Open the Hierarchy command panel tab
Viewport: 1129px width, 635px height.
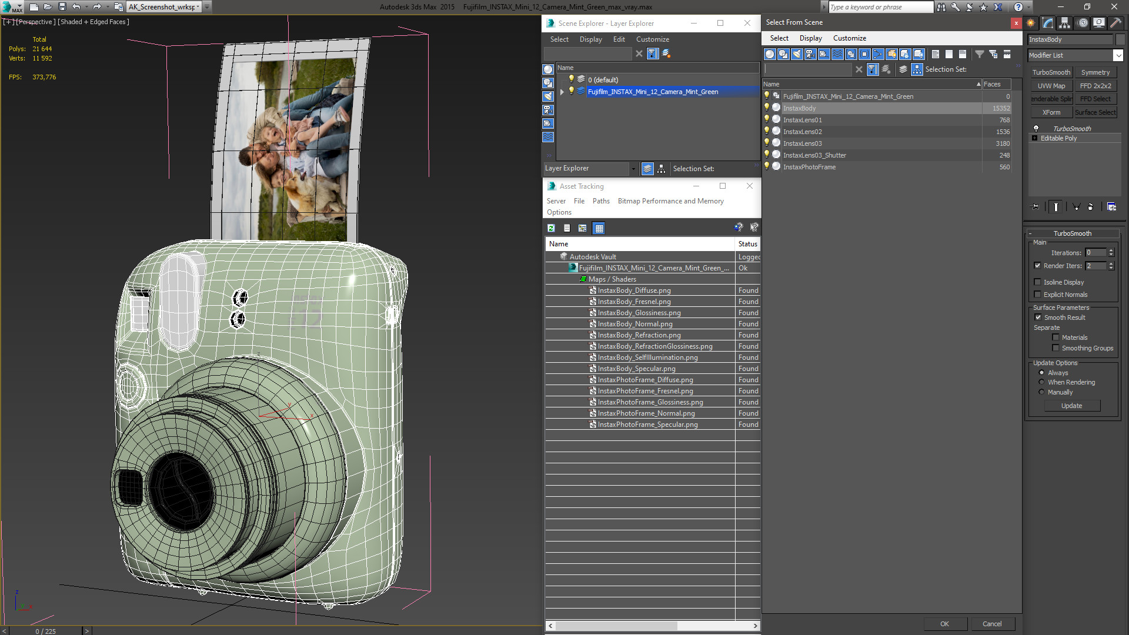pos(1064,23)
